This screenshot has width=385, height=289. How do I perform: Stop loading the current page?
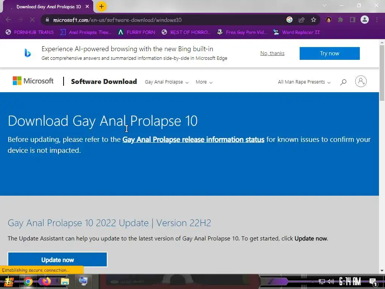(32, 20)
